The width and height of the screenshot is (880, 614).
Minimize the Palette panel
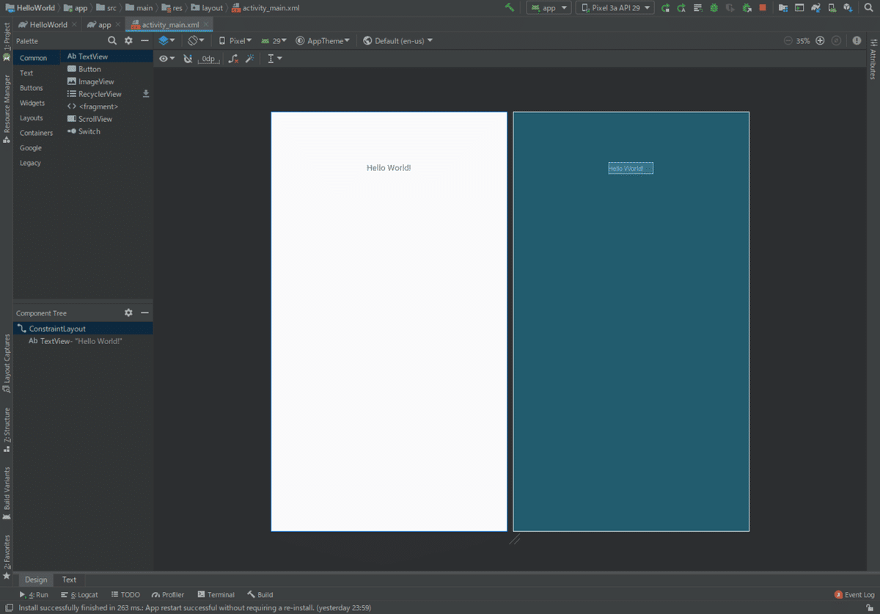coord(144,41)
